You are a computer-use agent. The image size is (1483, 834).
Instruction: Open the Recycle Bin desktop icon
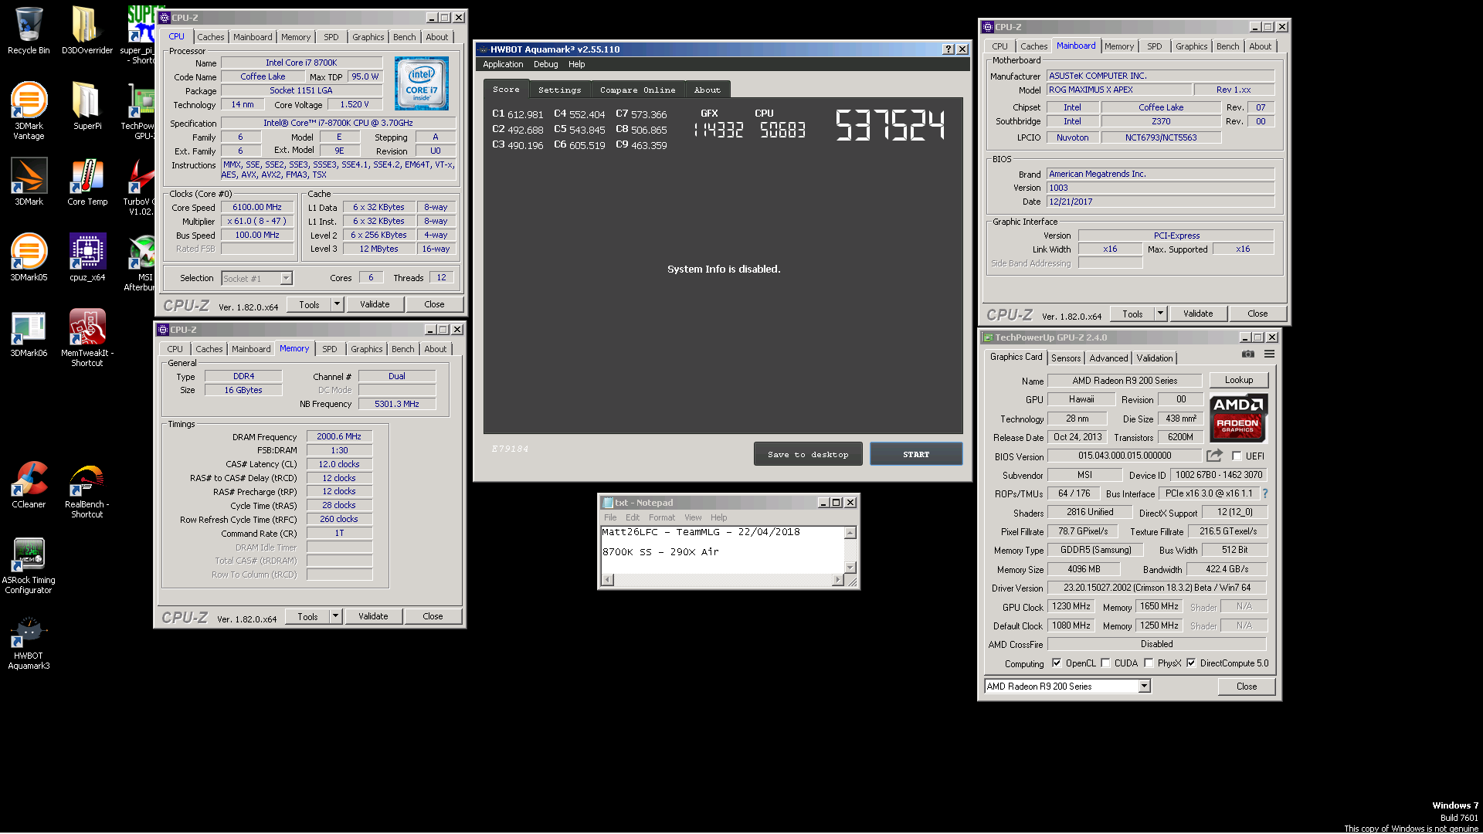[29, 29]
